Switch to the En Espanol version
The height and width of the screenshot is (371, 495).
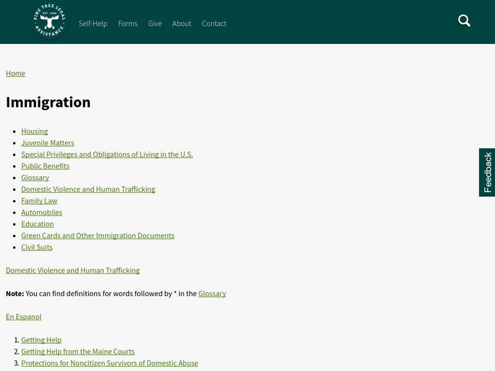(24, 317)
